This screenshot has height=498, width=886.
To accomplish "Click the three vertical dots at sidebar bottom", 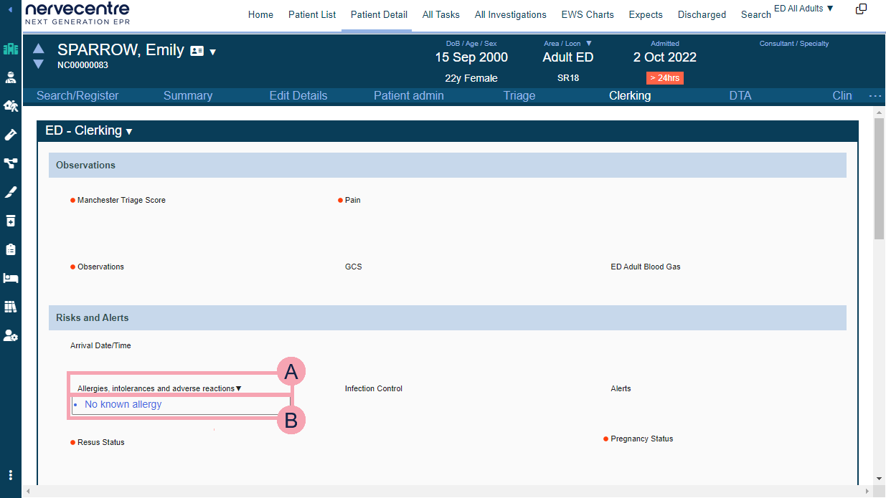I will [10, 475].
